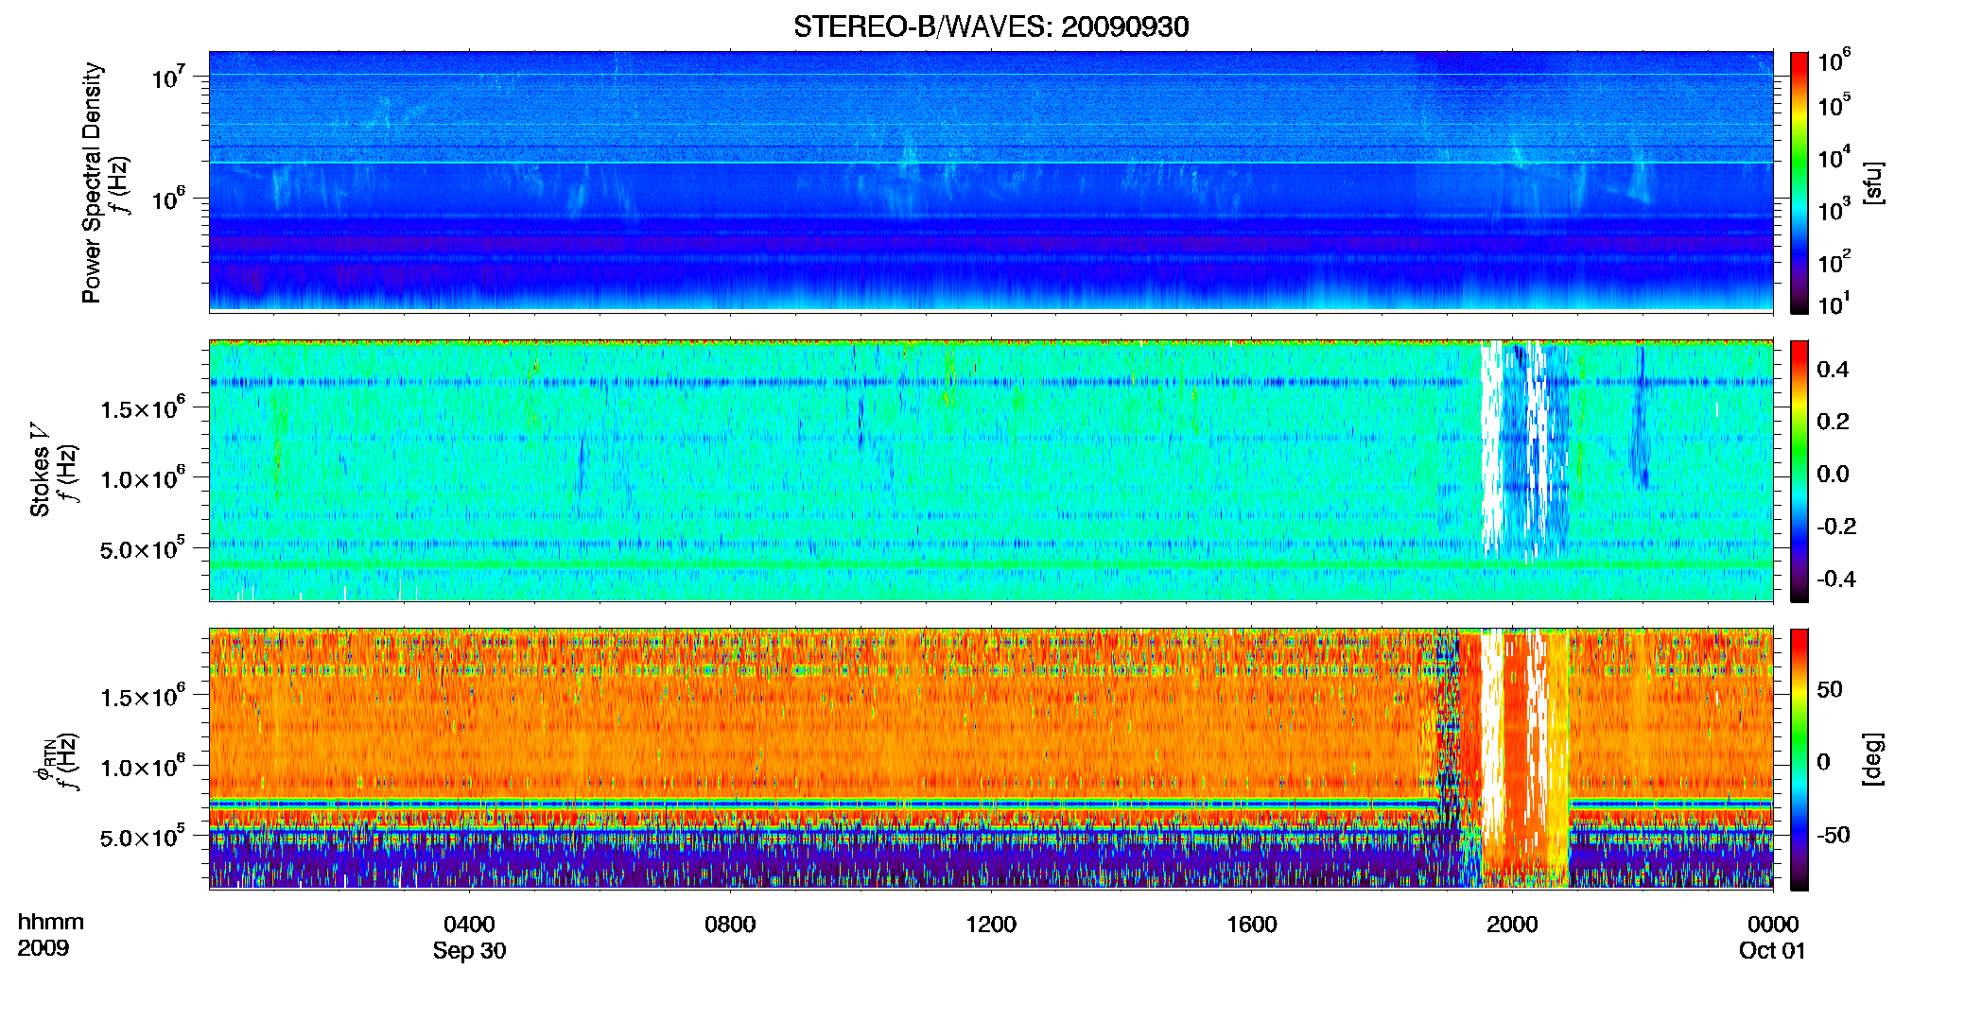This screenshot has width=1982, height=1021.
Task: Click the 0800 time tick label
Action: (x=730, y=925)
